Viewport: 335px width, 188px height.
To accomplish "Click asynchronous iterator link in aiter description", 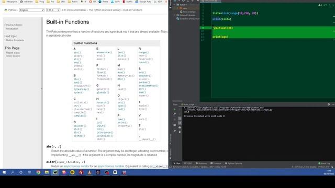I will 76,166.
